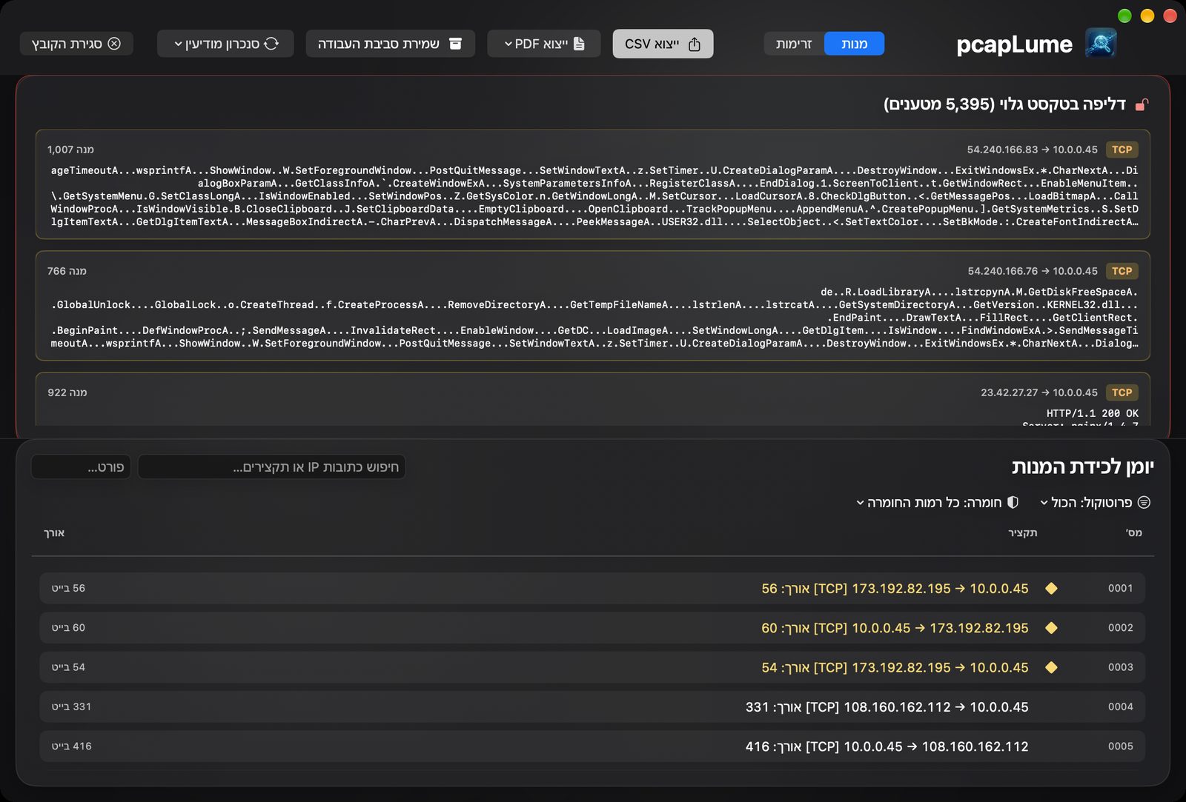Open the פרוטוקול: הכול filter dropdown

[x=1095, y=502]
